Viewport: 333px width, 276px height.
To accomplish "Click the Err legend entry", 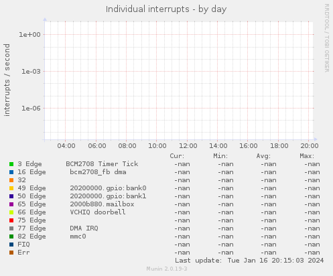I will pos(23,253).
